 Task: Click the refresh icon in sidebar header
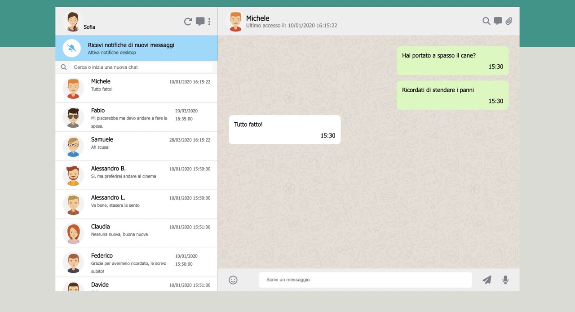click(x=188, y=22)
